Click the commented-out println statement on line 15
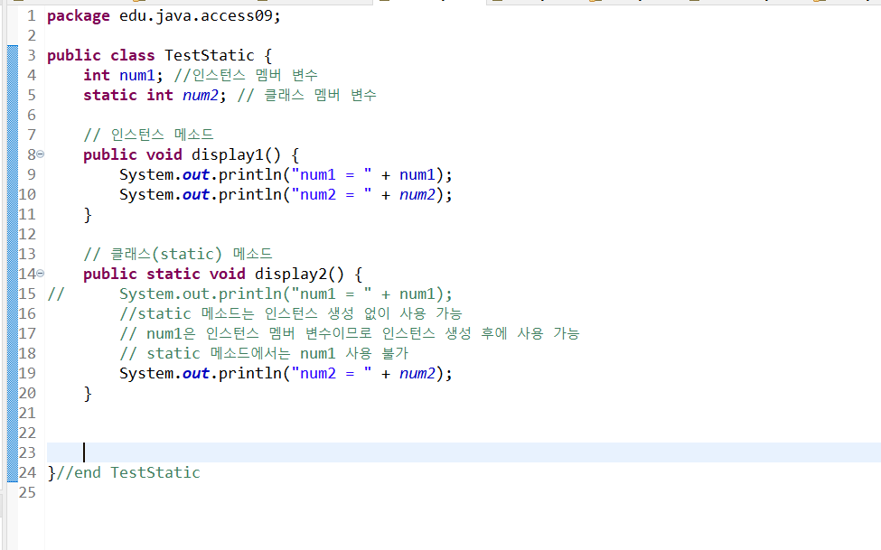This screenshot has width=881, height=550. (286, 294)
